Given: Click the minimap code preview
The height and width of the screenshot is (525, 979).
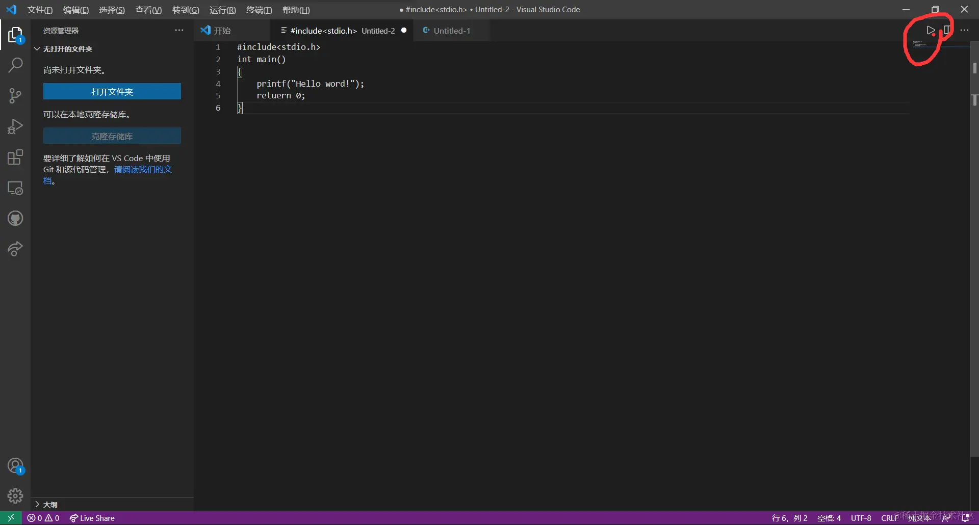Looking at the screenshot, I should click(x=919, y=44).
